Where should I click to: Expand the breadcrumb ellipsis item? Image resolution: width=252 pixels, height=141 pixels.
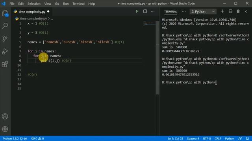52,19
